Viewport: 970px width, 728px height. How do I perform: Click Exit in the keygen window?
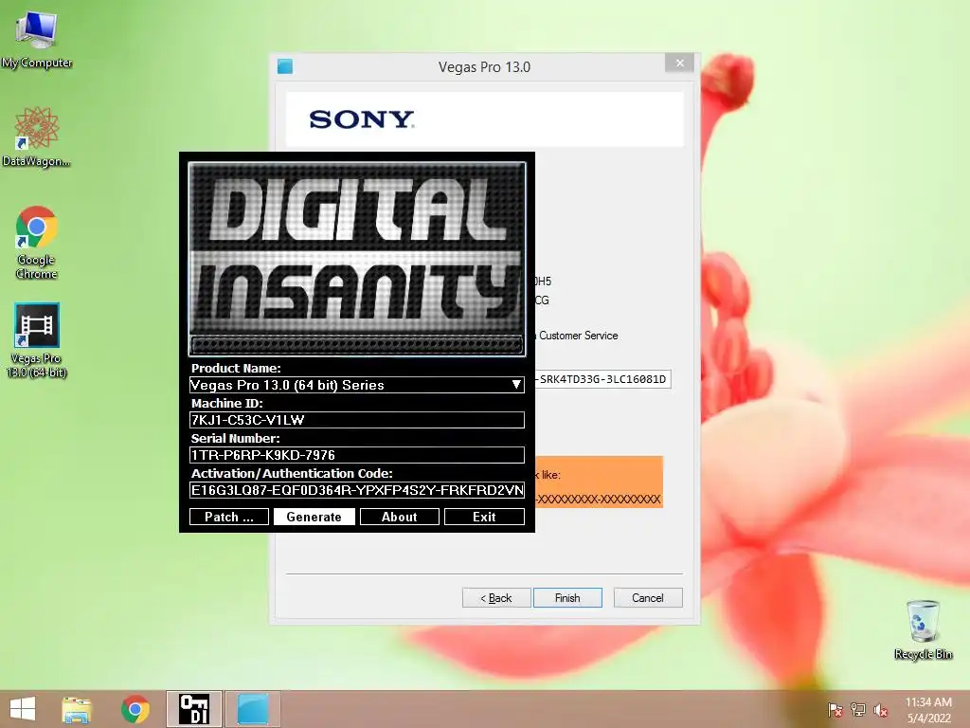(484, 517)
